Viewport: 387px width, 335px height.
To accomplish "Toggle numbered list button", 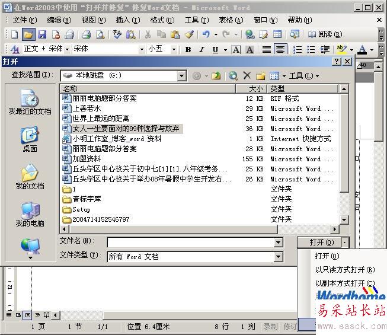I will tap(298, 50).
